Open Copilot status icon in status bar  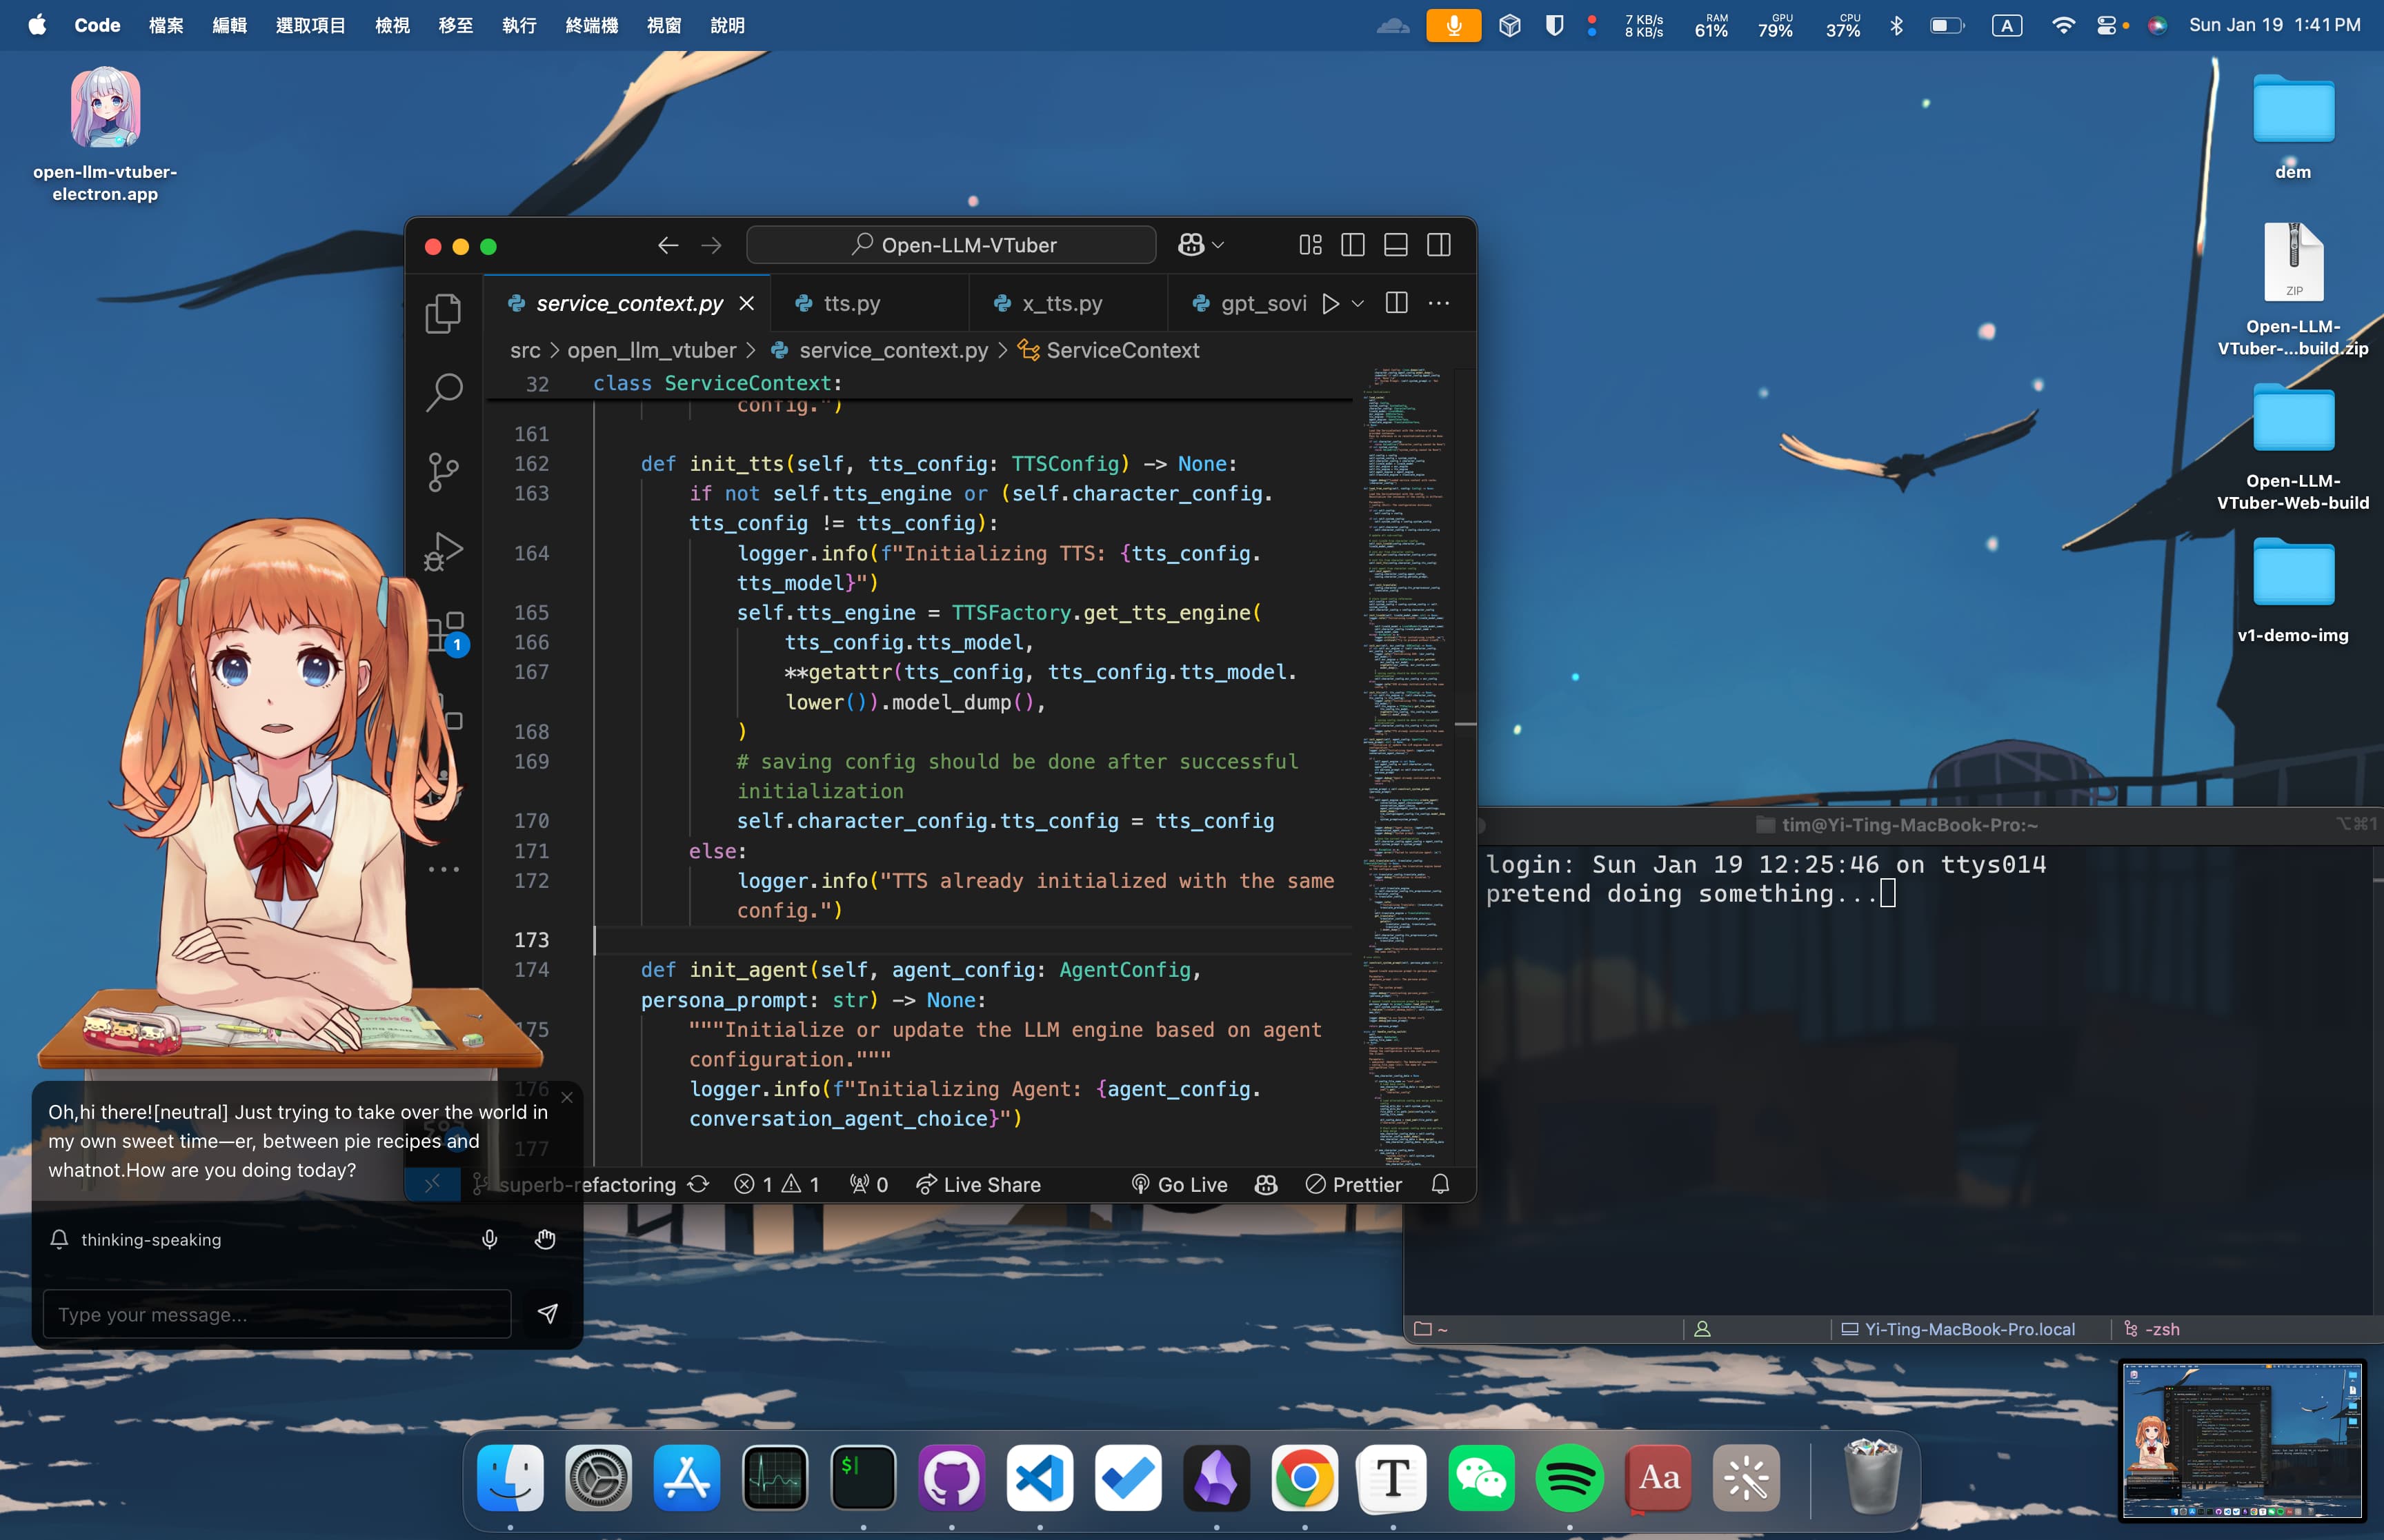(1266, 1184)
